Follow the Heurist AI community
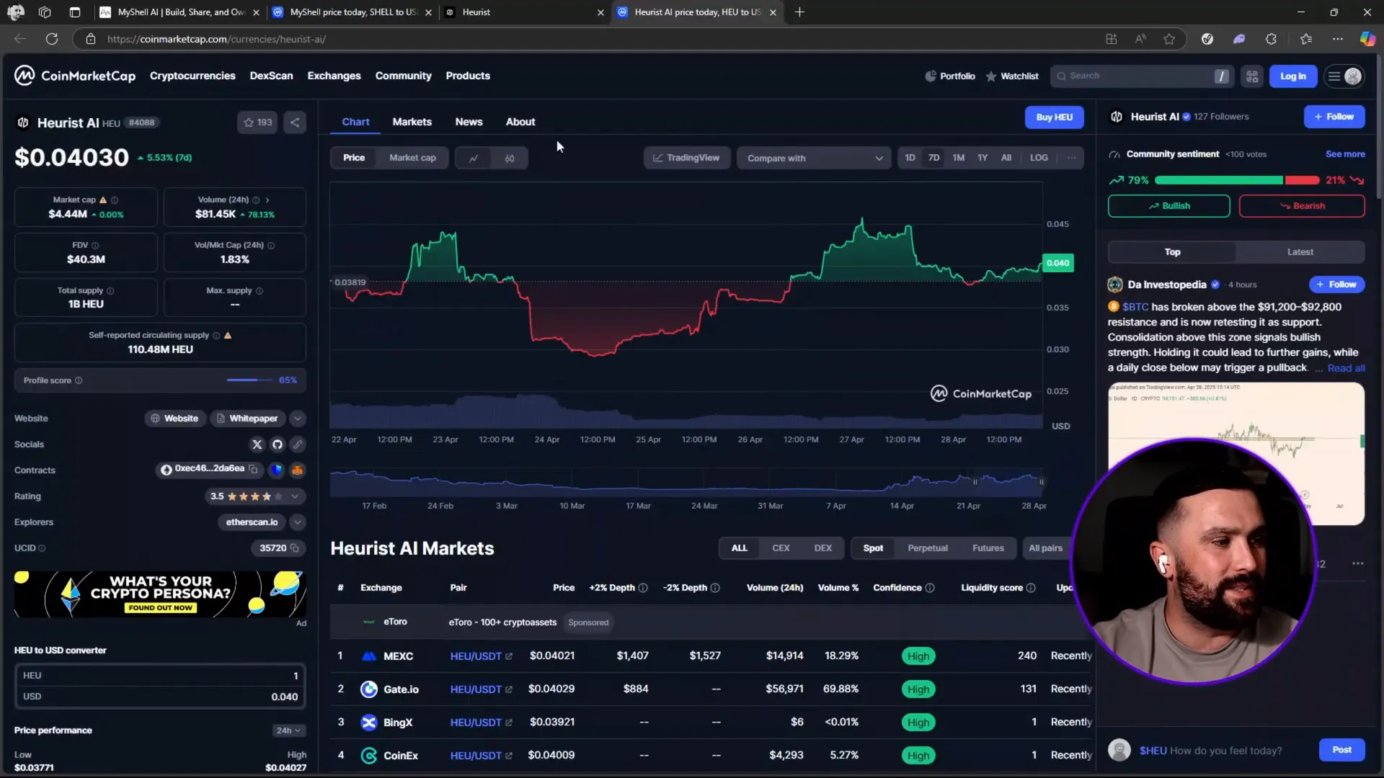 point(1334,117)
